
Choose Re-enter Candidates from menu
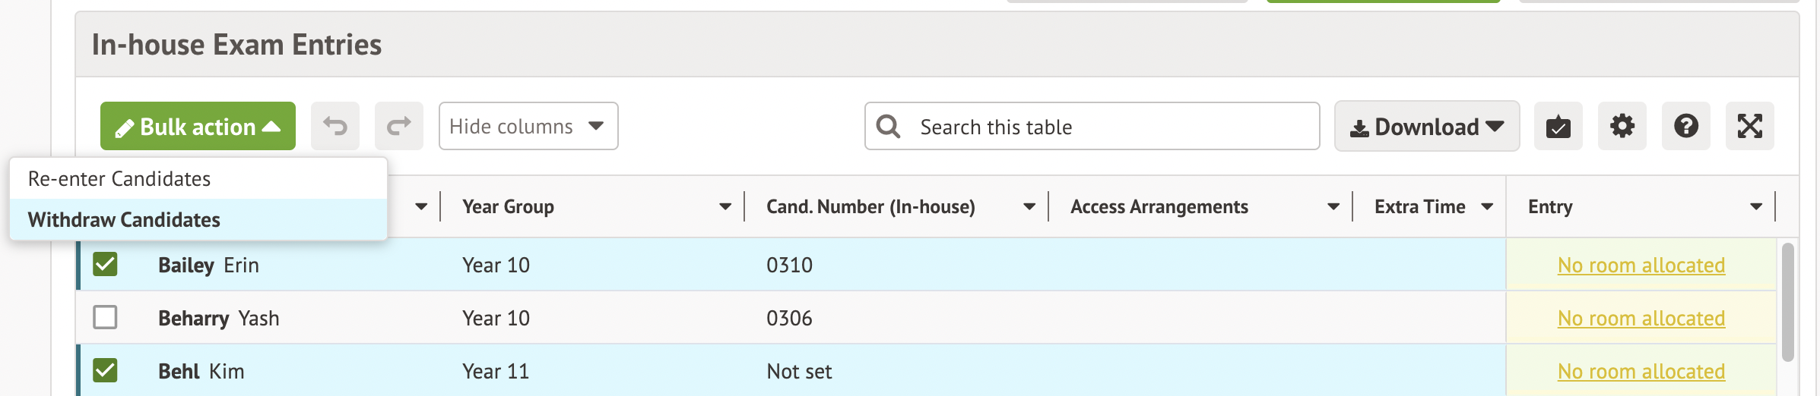pyautogui.click(x=119, y=179)
